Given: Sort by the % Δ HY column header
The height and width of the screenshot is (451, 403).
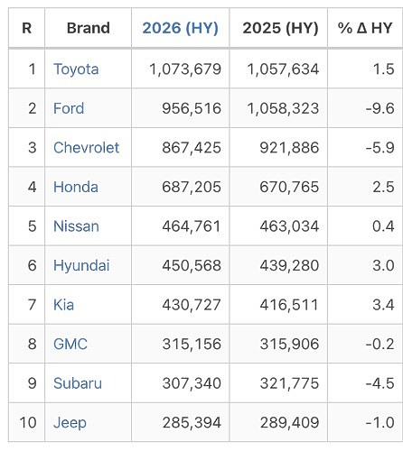Looking at the screenshot, I should tap(365, 28).
